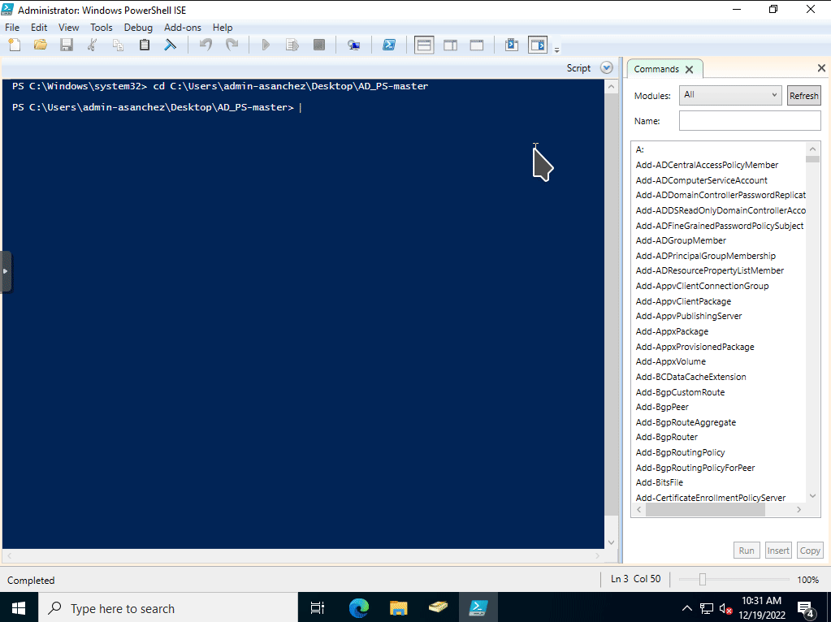Click the Start PowerShell.exe icon
This screenshot has height=622, width=831.
(x=389, y=45)
